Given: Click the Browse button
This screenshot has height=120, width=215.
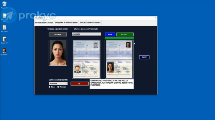Looking at the screenshot, I should [58, 34].
